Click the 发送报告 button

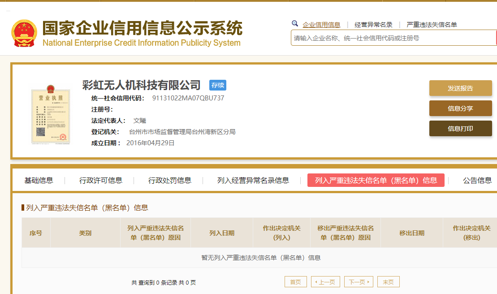(x=461, y=88)
